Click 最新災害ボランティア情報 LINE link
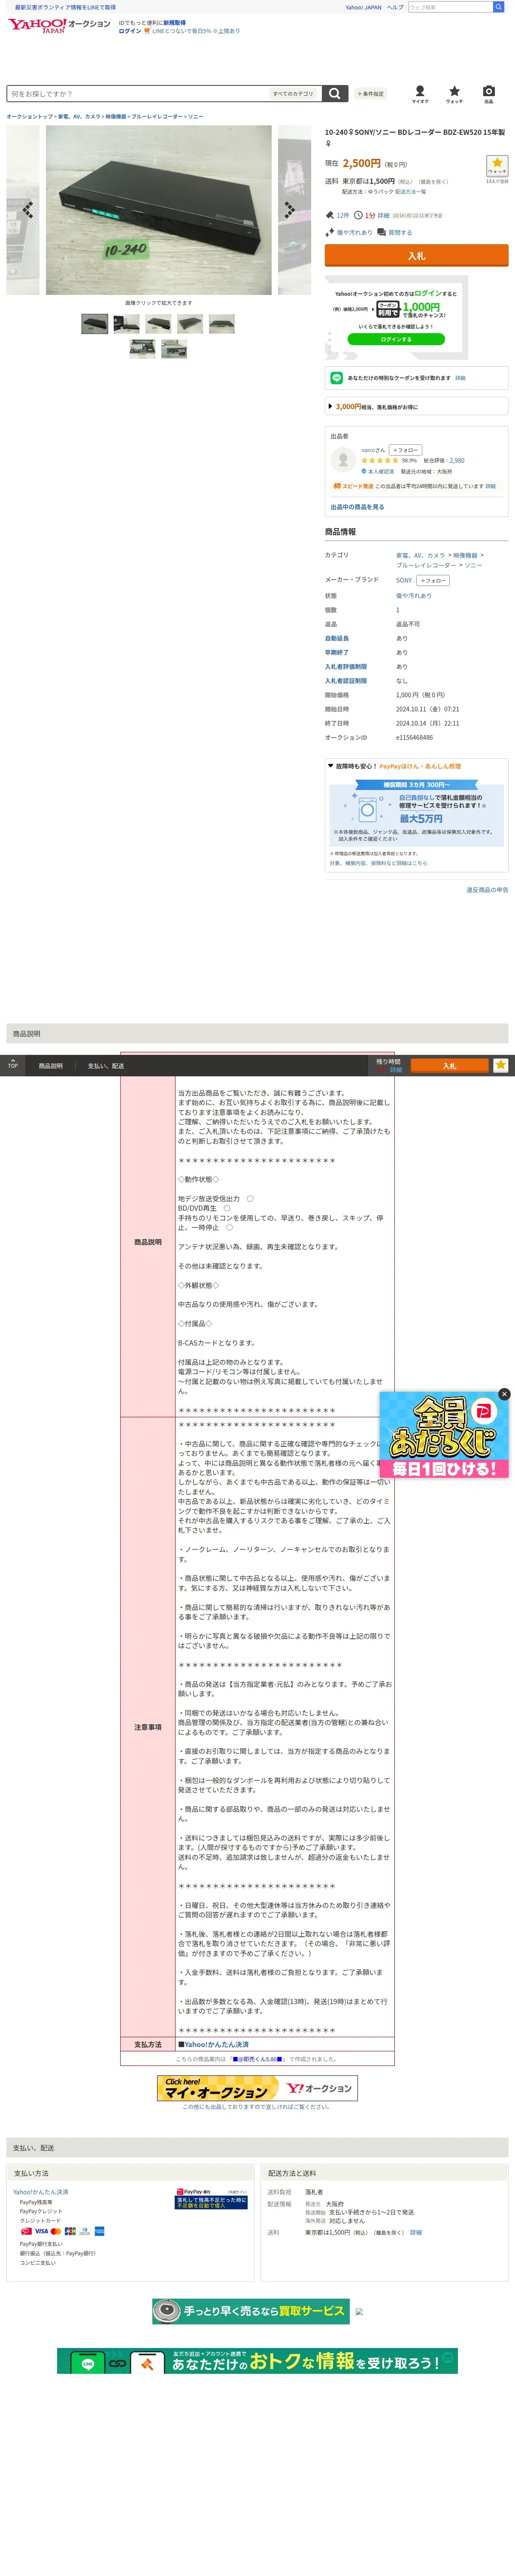 tap(65, 7)
